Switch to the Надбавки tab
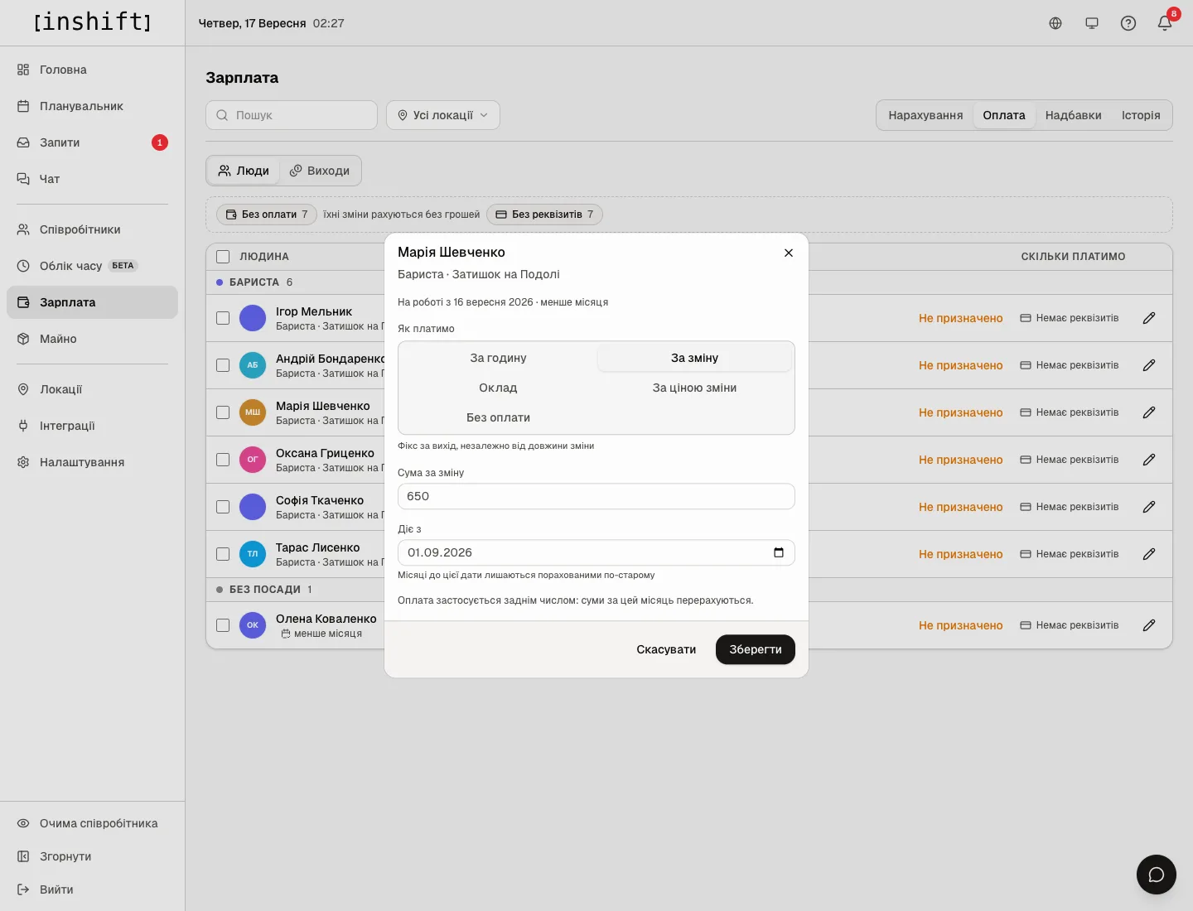 1074,115
